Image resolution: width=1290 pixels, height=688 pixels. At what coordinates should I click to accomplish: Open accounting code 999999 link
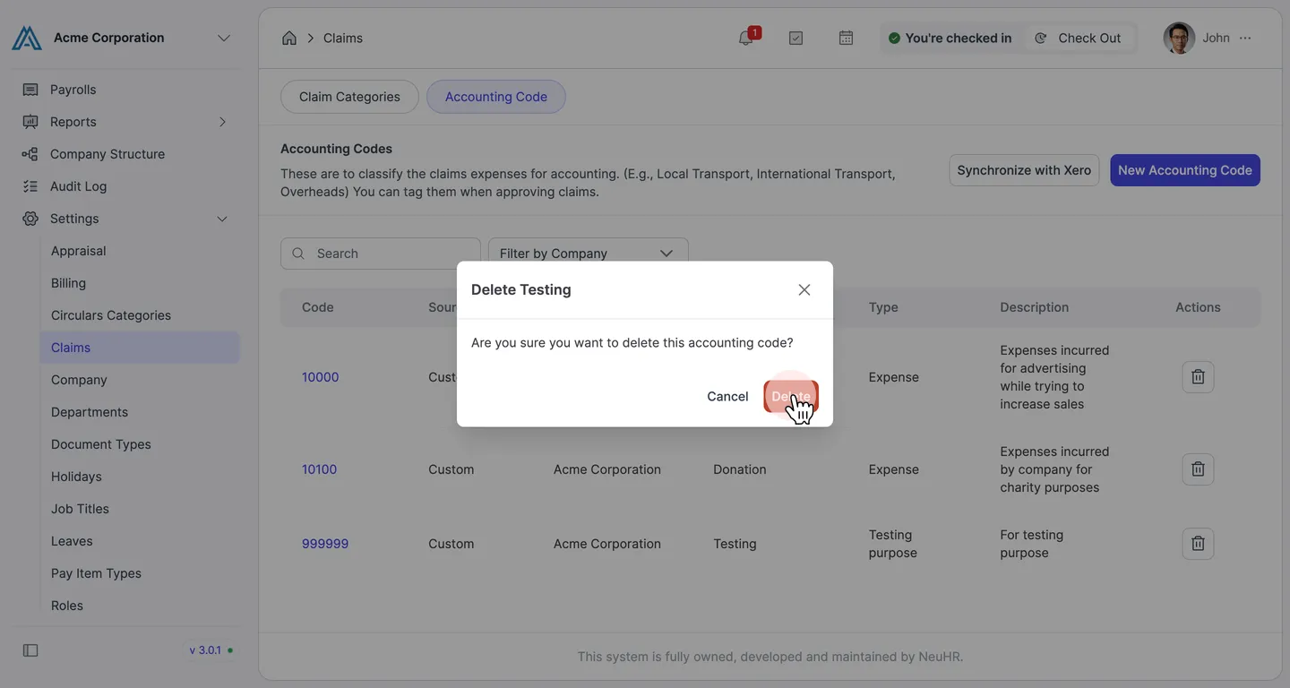pyautogui.click(x=325, y=544)
